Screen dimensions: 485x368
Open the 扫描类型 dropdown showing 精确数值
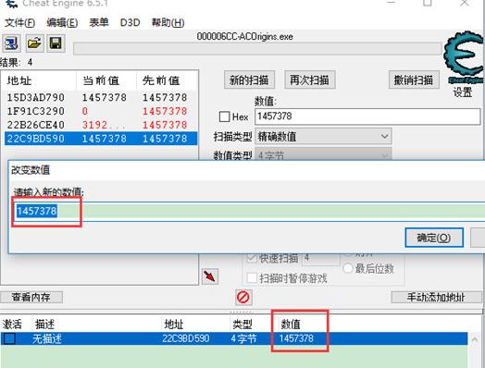coord(323,136)
